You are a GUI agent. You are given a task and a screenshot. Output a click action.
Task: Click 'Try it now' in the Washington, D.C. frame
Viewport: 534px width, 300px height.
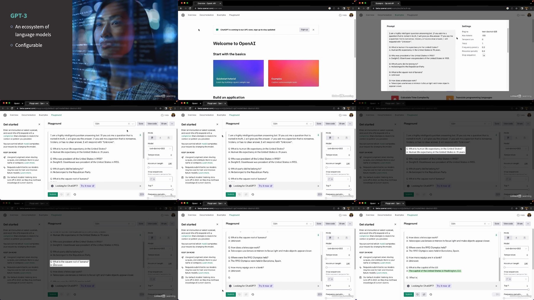(x=443, y=286)
